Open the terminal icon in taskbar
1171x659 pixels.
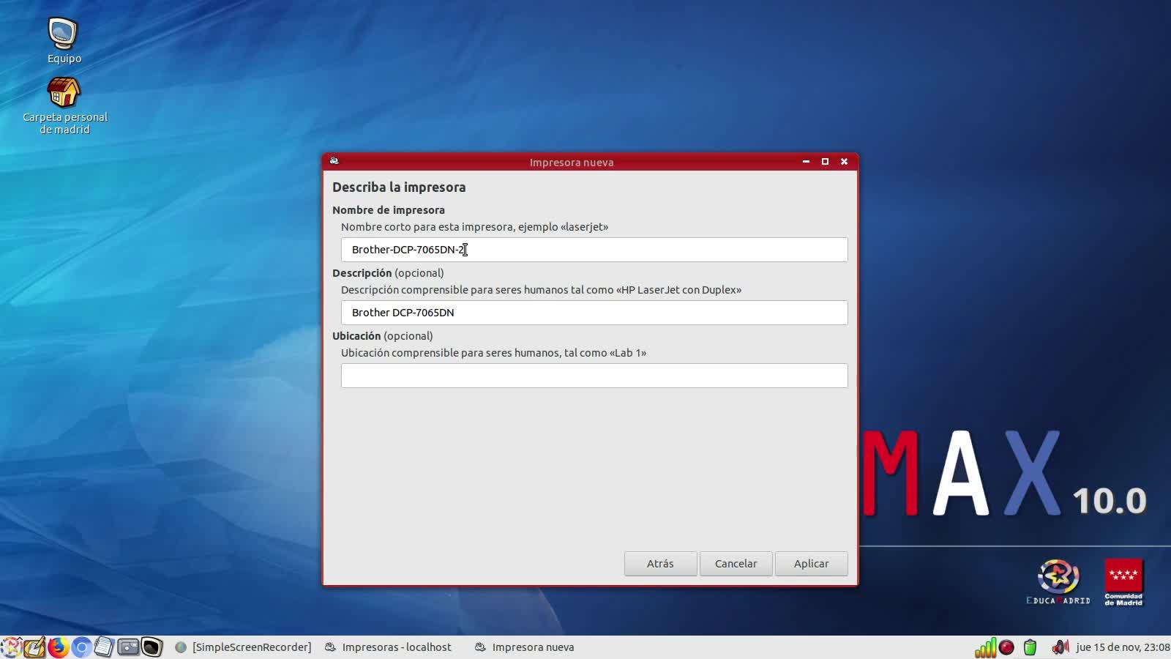[x=151, y=647]
